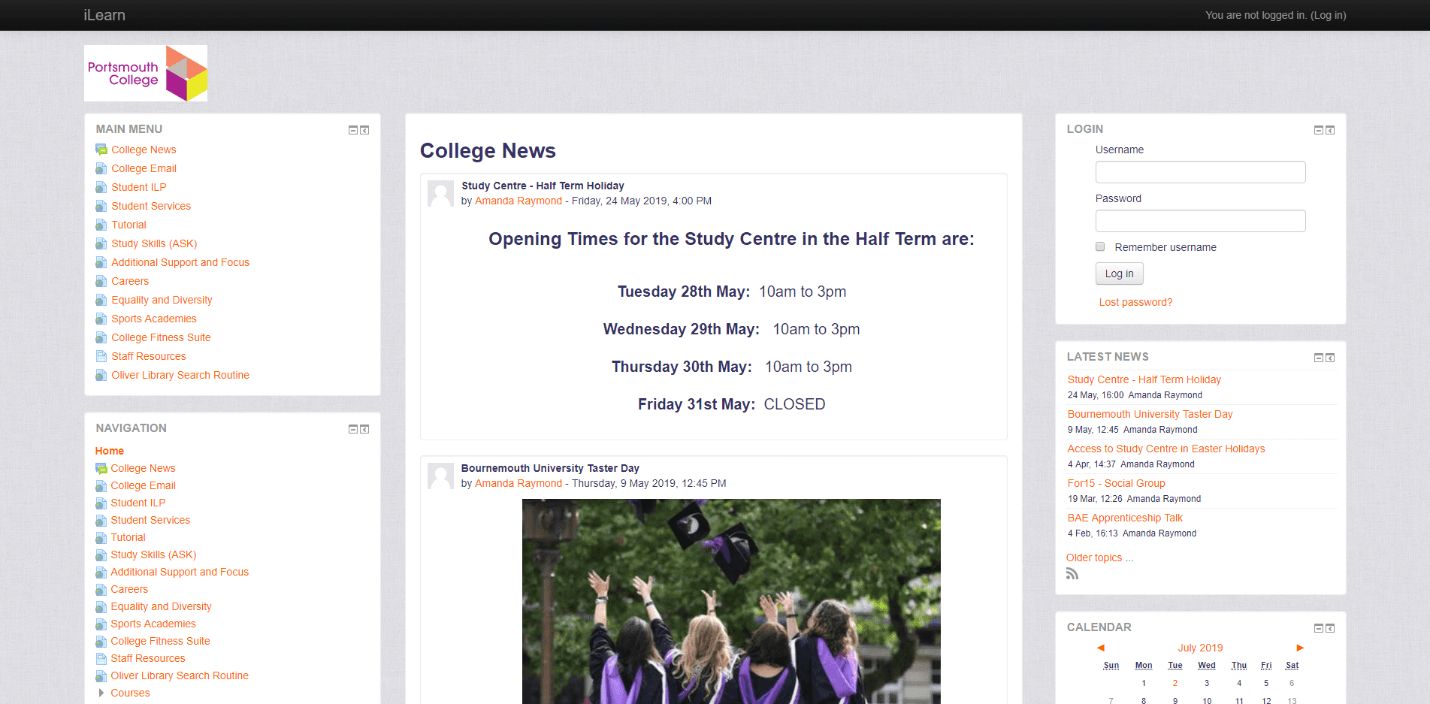The height and width of the screenshot is (704, 1430).
Task: Click inside the Password field
Action: (x=1200, y=221)
